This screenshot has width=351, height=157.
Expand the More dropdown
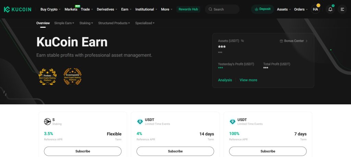(x=167, y=9)
